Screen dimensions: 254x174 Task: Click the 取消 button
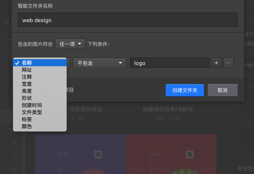[222, 90]
